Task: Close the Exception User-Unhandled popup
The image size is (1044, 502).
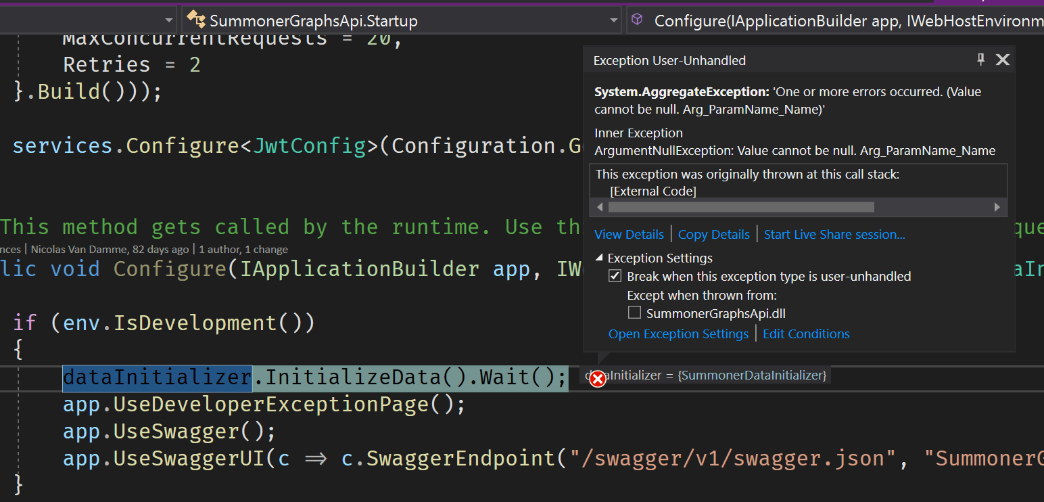Action: (x=1003, y=60)
